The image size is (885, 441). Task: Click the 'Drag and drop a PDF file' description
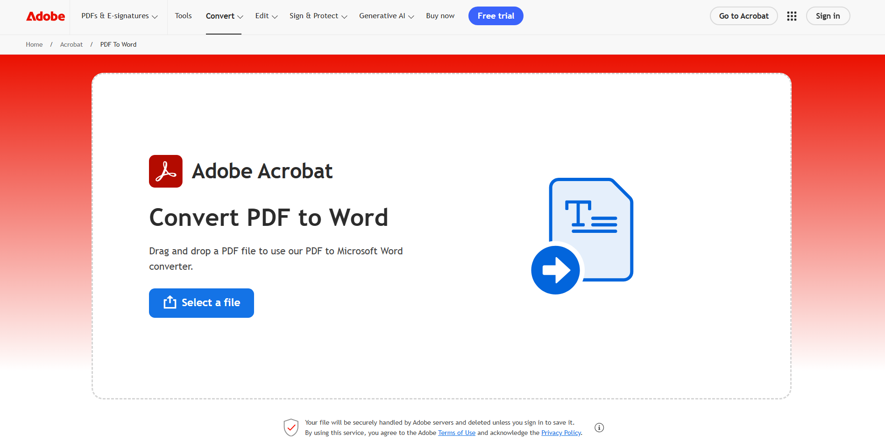pyautogui.click(x=276, y=259)
